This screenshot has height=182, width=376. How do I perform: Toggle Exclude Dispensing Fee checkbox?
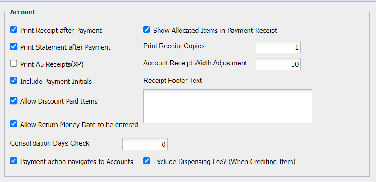click(x=146, y=161)
